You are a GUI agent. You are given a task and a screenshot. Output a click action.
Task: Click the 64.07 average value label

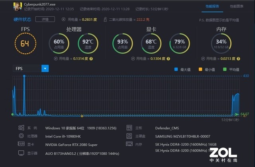click(x=245, y=114)
